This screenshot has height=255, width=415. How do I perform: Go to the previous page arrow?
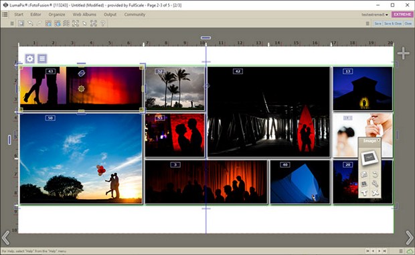pyautogui.click(x=5, y=238)
